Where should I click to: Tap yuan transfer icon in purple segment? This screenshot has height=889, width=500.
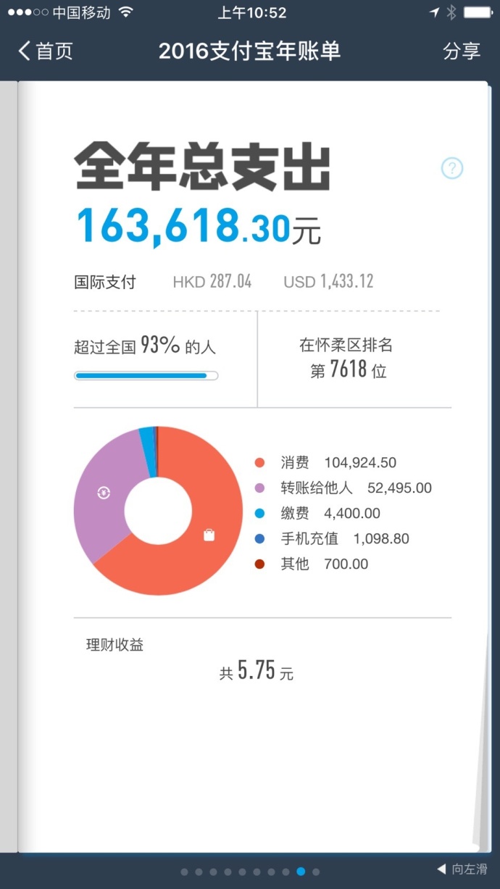pos(104,493)
